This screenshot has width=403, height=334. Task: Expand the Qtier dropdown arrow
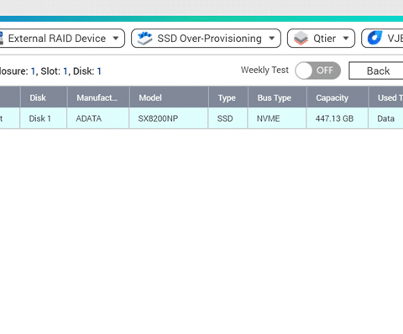click(346, 38)
